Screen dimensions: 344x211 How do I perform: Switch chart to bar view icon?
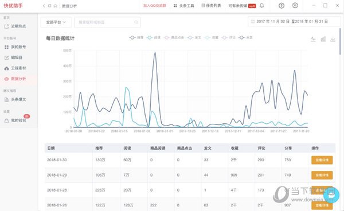323,39
